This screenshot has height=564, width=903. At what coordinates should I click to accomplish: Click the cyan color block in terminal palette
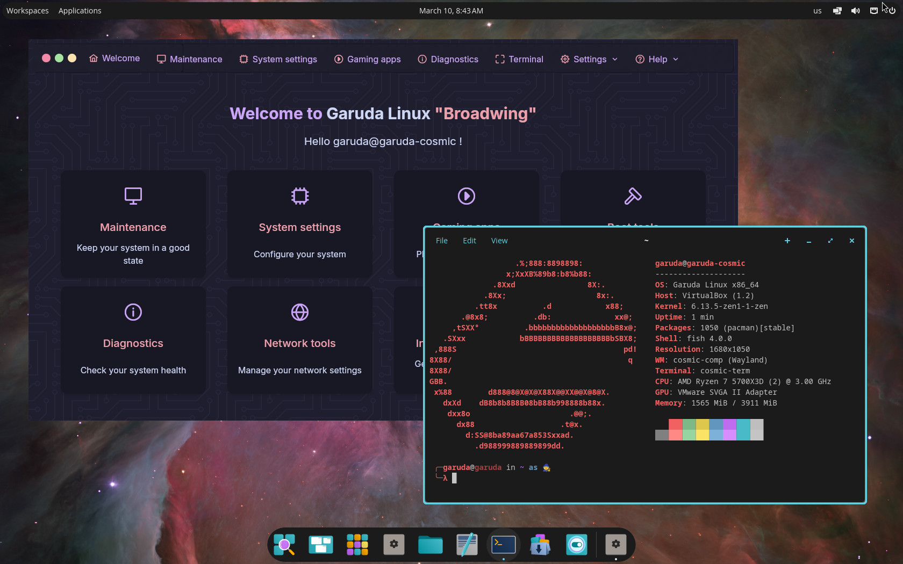click(x=743, y=430)
